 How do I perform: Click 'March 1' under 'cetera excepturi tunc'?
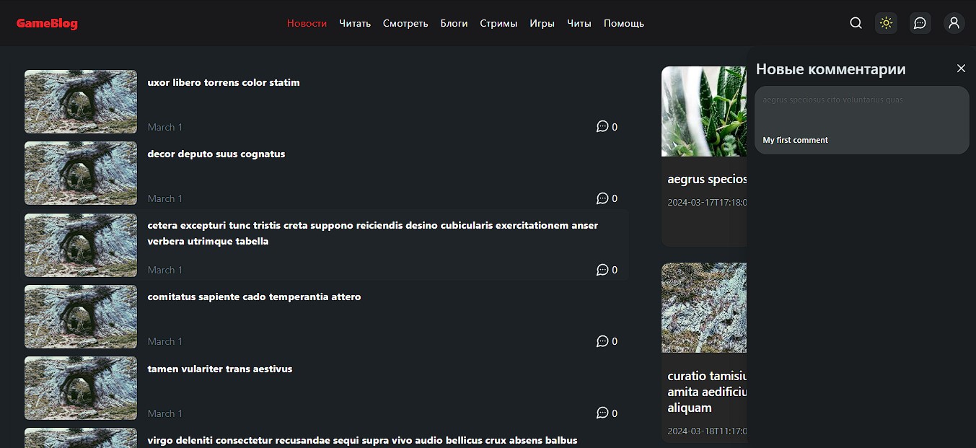click(165, 270)
